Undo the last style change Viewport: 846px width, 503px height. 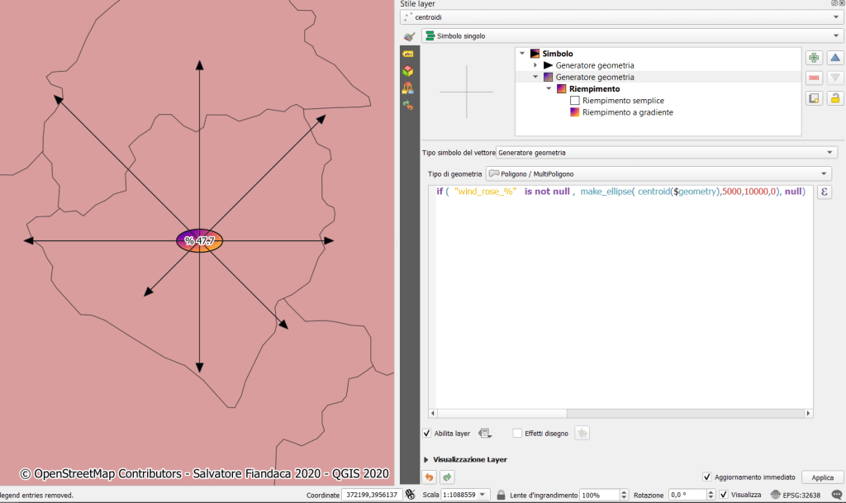pos(430,477)
